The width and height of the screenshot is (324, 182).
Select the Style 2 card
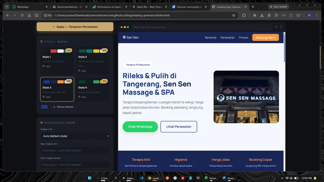[93, 61]
